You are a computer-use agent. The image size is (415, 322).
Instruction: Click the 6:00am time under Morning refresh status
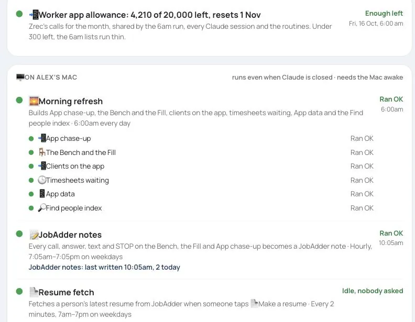[x=392, y=109]
